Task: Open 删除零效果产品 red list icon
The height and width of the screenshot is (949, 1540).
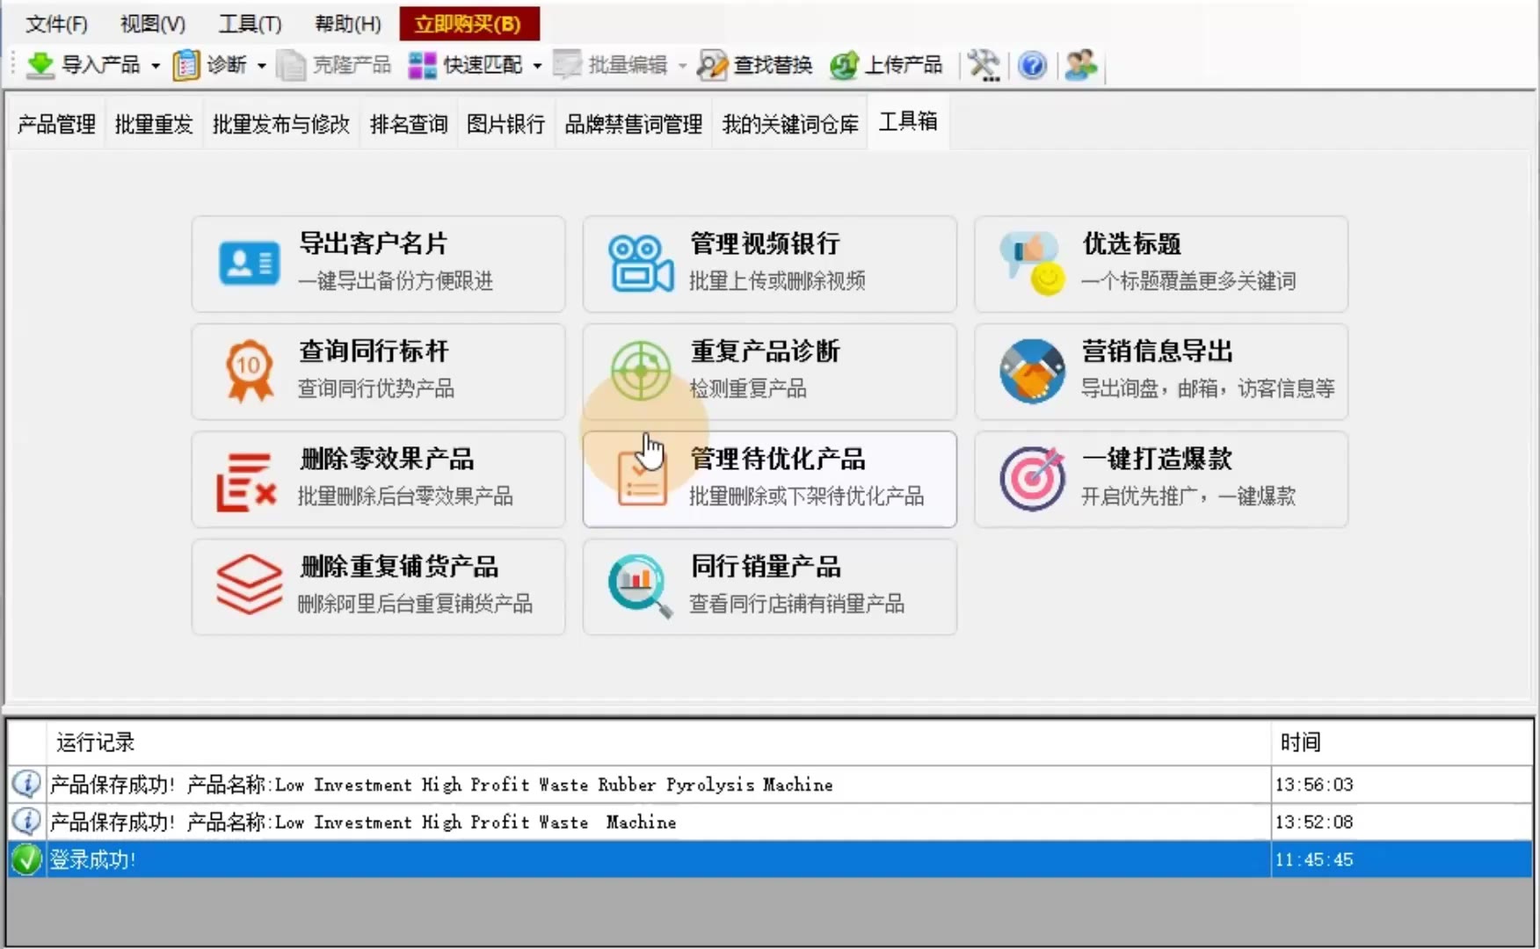Action: (x=246, y=482)
